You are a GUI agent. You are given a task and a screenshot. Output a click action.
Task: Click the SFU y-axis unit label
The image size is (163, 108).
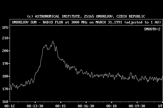[5, 27]
